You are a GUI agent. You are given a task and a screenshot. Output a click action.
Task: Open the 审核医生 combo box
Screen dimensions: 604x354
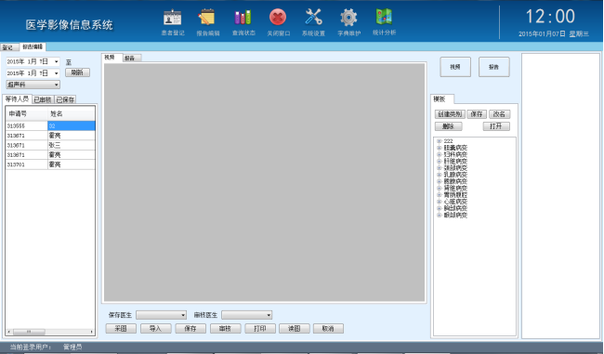tap(247, 315)
